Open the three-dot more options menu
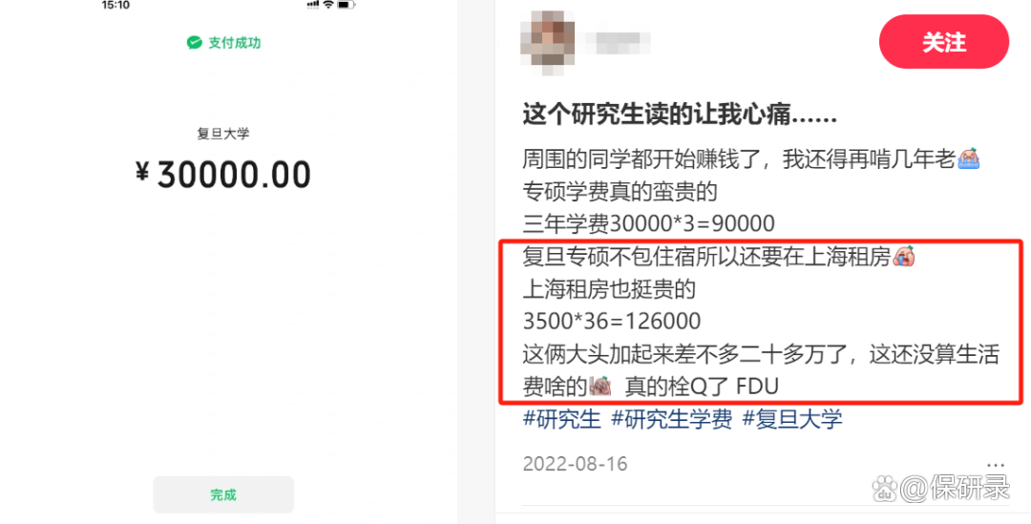The width and height of the screenshot is (1031, 524). point(996,464)
